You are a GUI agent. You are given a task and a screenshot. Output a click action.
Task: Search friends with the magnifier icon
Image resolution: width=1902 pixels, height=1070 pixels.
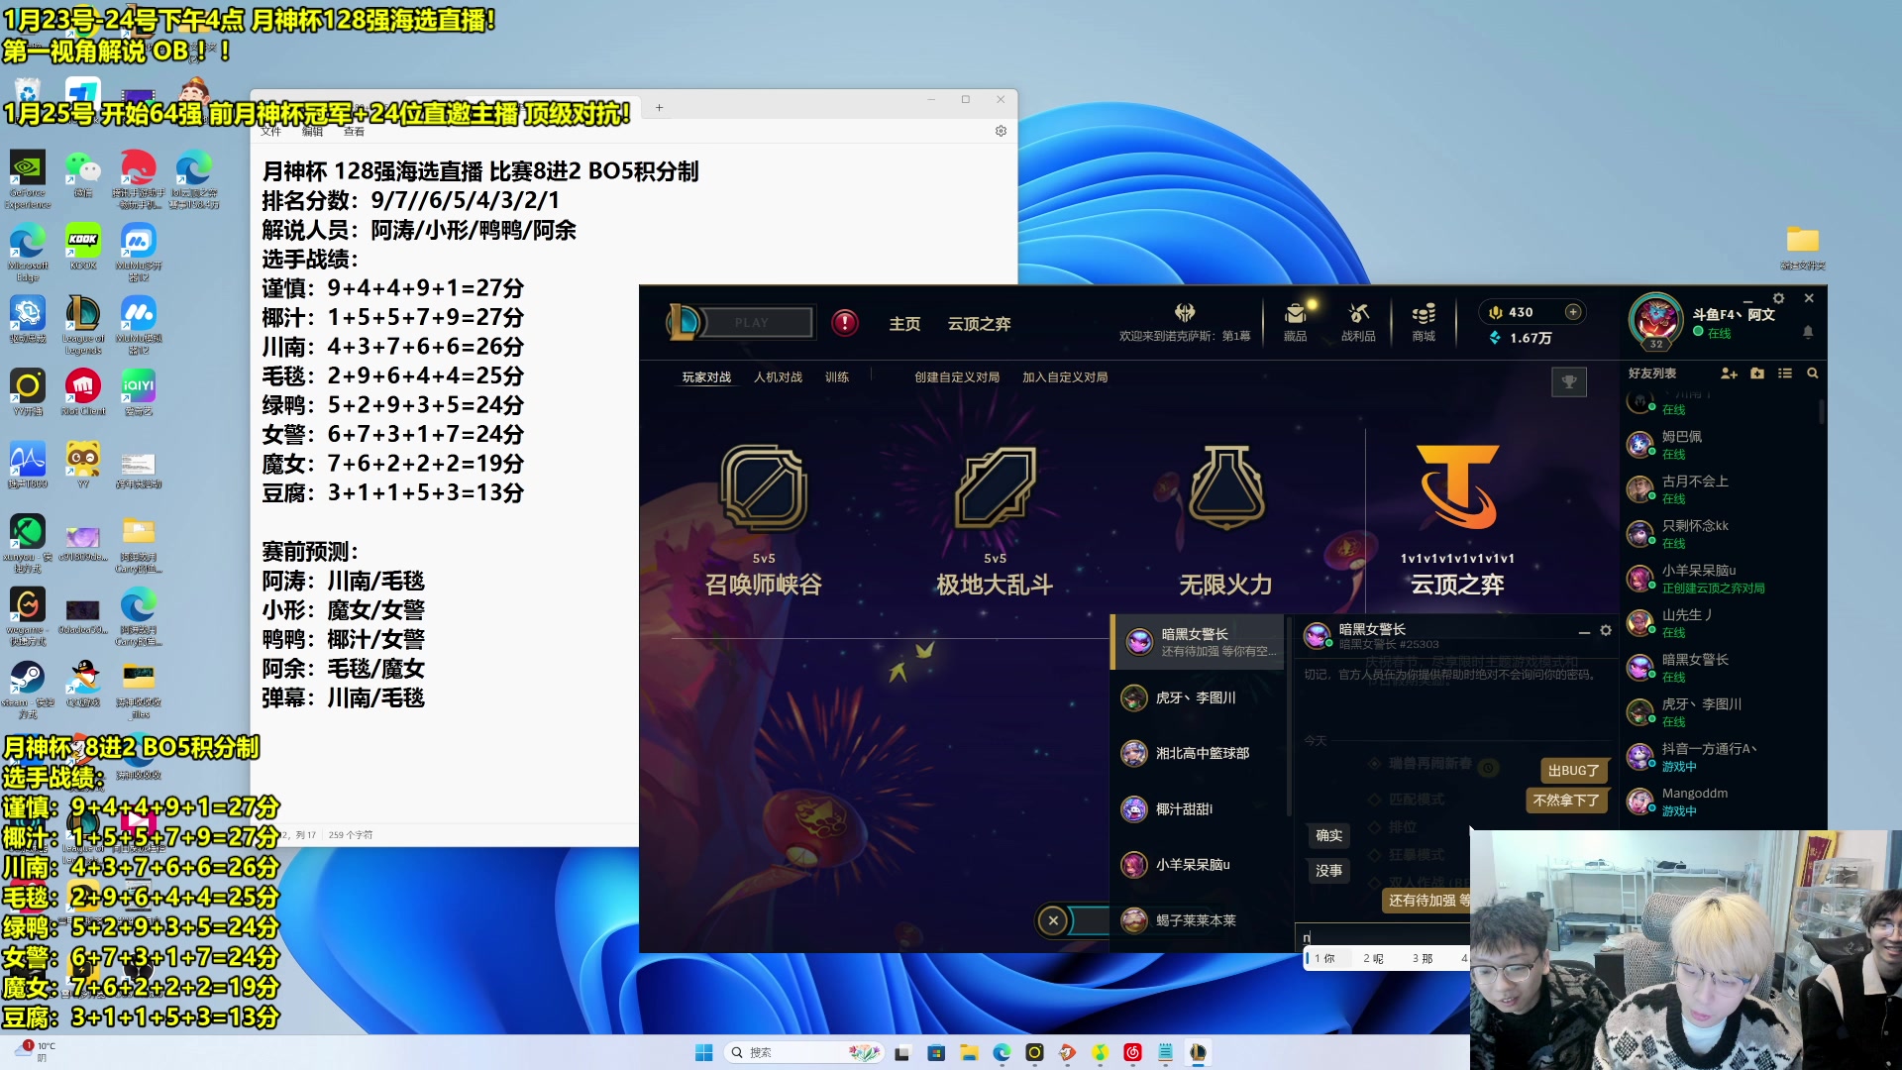point(1812,374)
